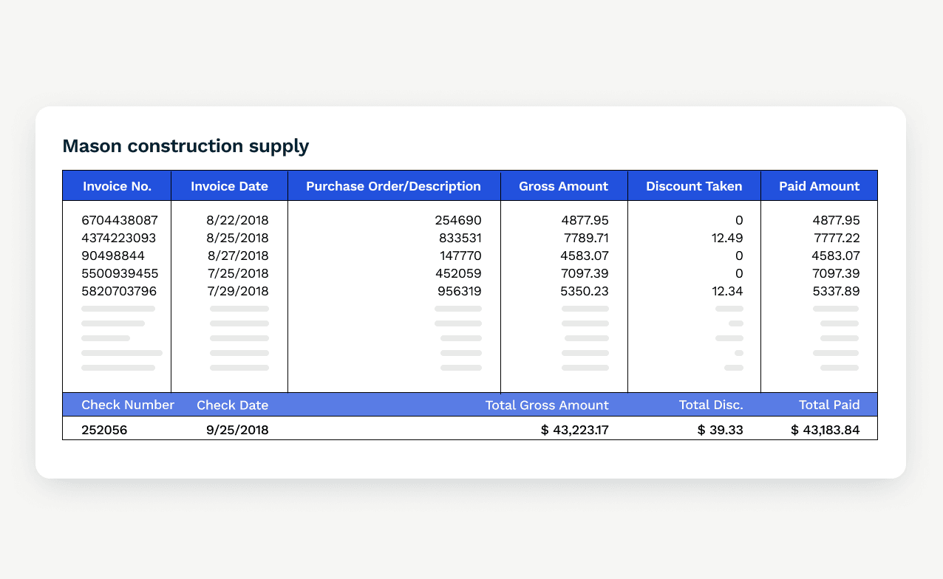
Task: Select the Paid Amount column header
Action: click(819, 186)
